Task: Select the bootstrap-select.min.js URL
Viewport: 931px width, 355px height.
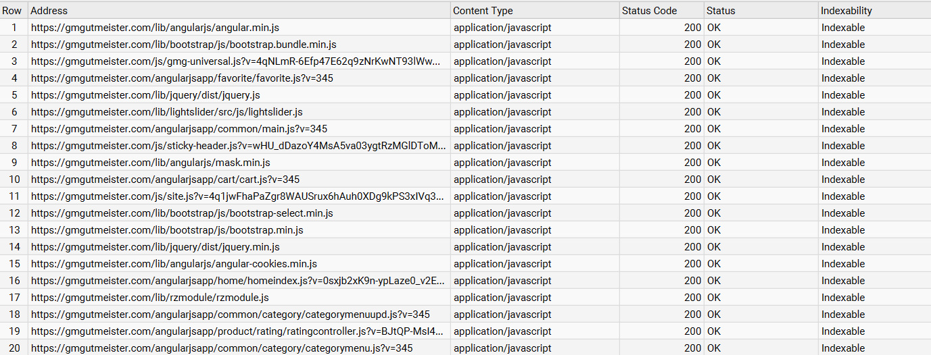Action: (182, 213)
